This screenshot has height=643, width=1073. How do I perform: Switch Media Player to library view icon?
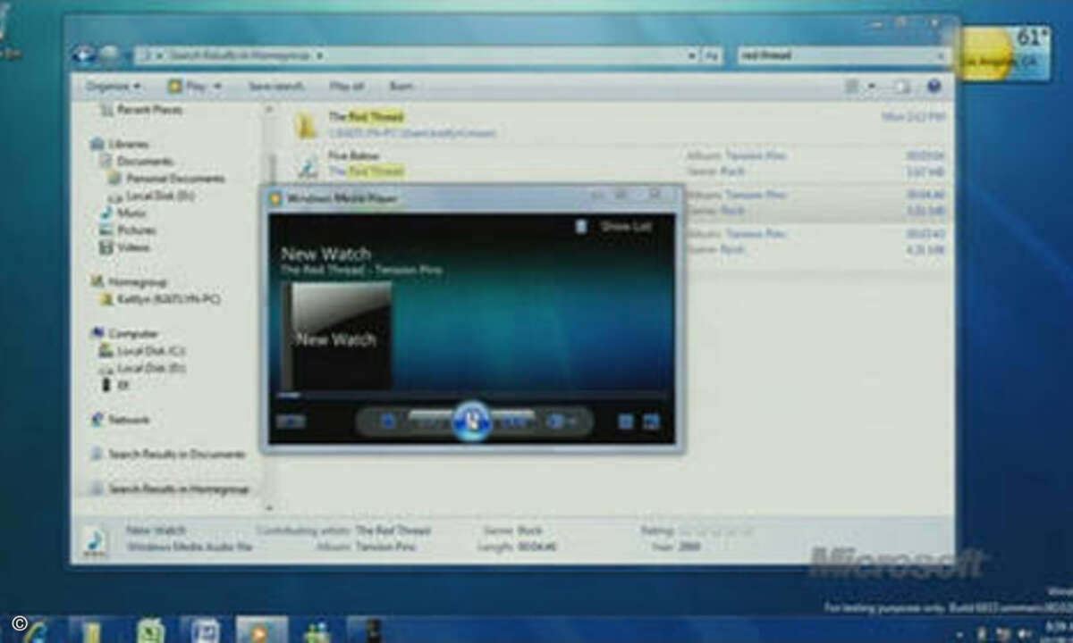pyautogui.click(x=626, y=422)
